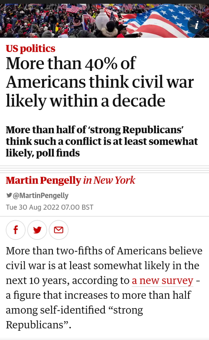
Task: Click the Tue 30 Aug 2022 timestamp
Action: pos(50,207)
